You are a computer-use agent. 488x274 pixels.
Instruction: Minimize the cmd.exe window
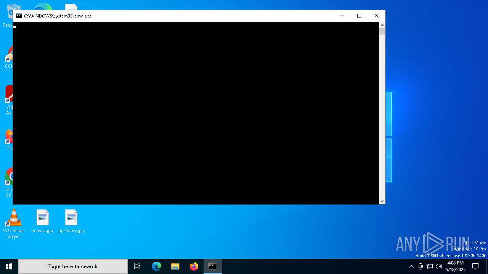[342, 16]
